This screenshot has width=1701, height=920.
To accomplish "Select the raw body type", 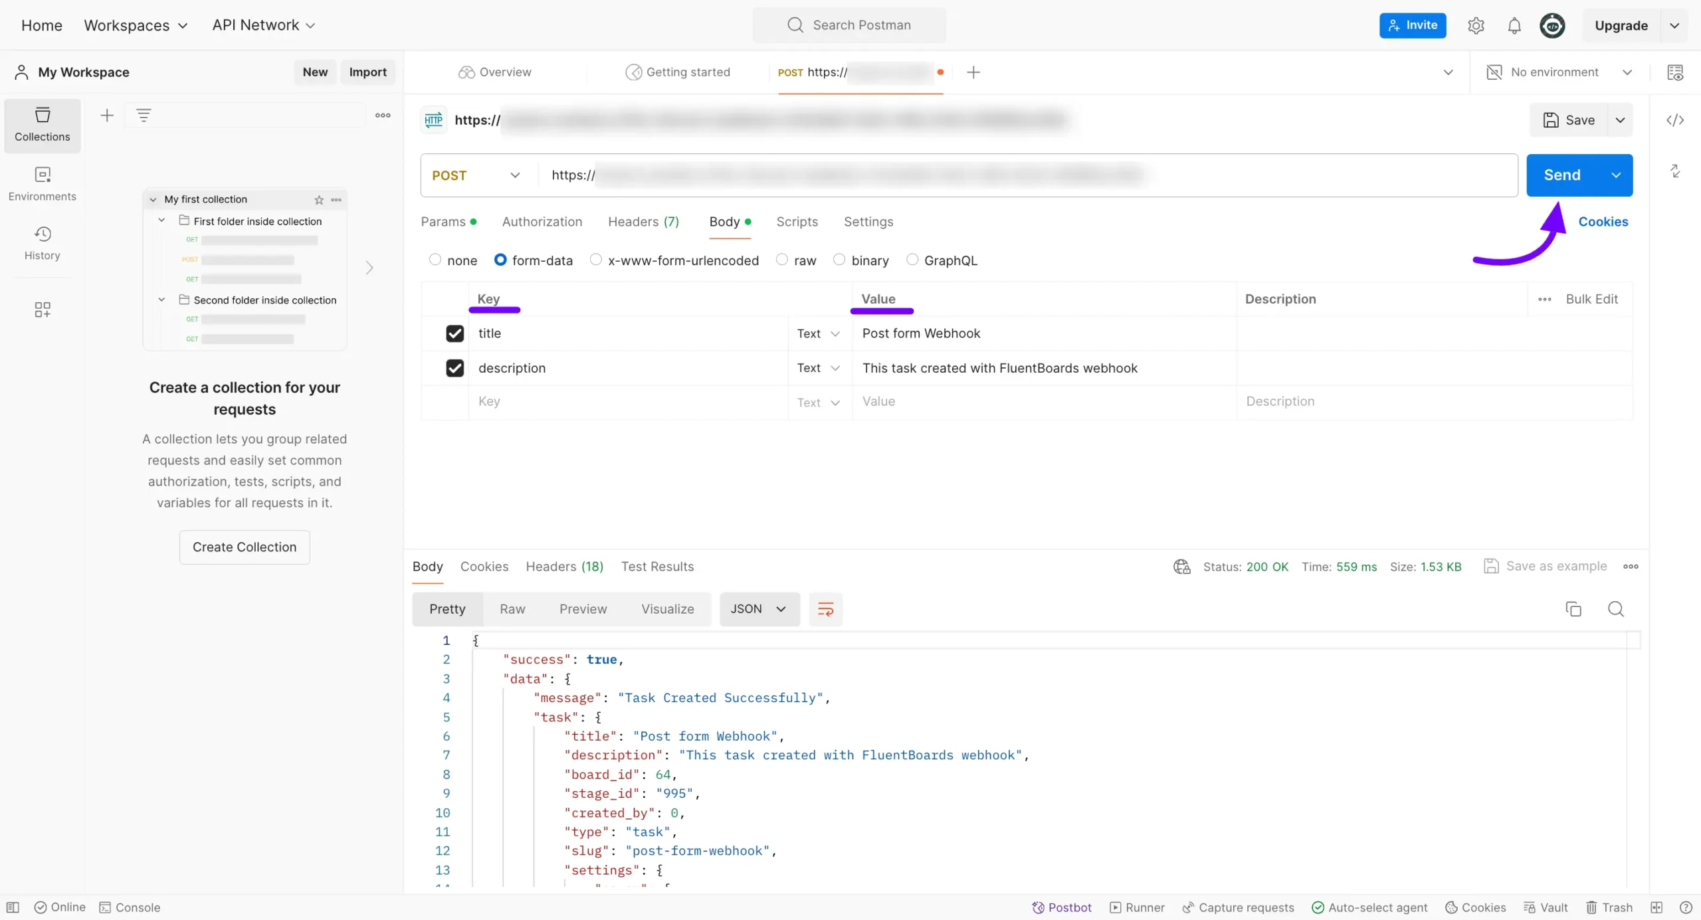I will click(782, 260).
